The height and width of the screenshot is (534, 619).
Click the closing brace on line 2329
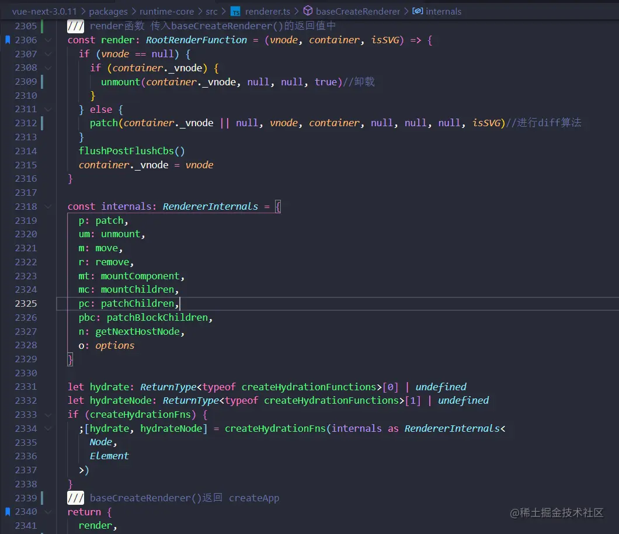70,359
